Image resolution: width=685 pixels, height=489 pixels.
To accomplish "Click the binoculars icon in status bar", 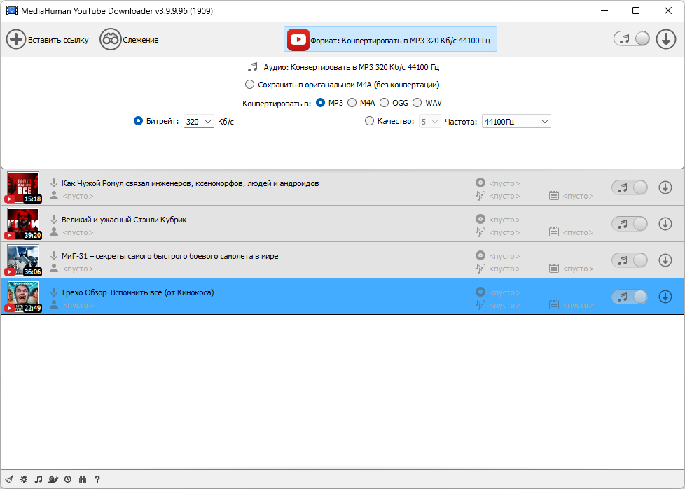I will click(x=83, y=479).
